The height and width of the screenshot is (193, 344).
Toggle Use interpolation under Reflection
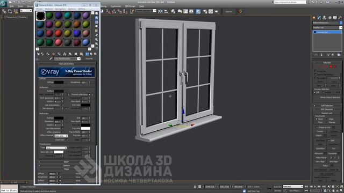coord(63,105)
